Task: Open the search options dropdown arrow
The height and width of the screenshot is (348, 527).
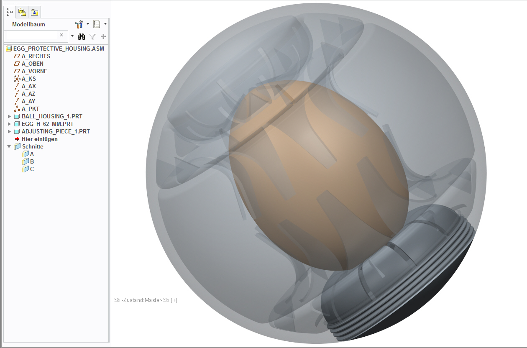Action: click(x=72, y=36)
